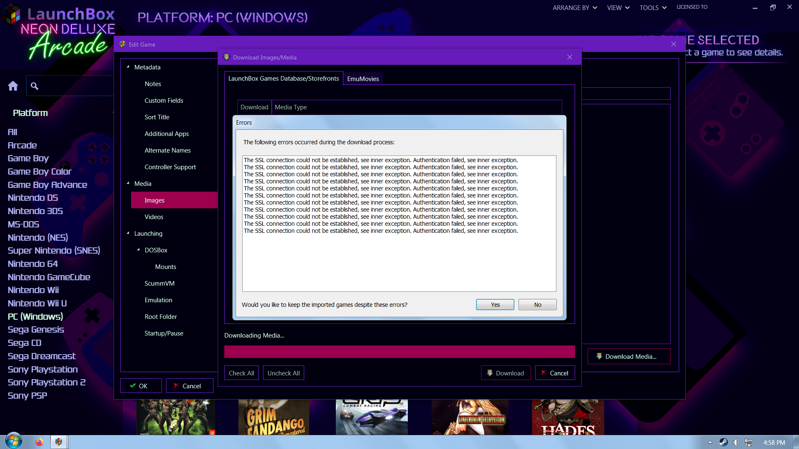Select Controller Support tree item
Viewport: 799px width, 449px height.
click(170, 167)
